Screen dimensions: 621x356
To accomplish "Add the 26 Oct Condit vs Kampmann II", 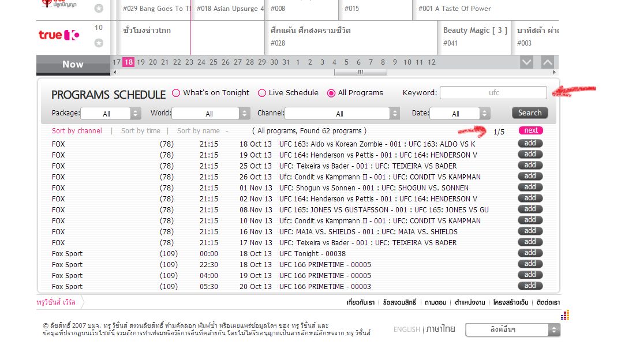I will coord(530,176).
